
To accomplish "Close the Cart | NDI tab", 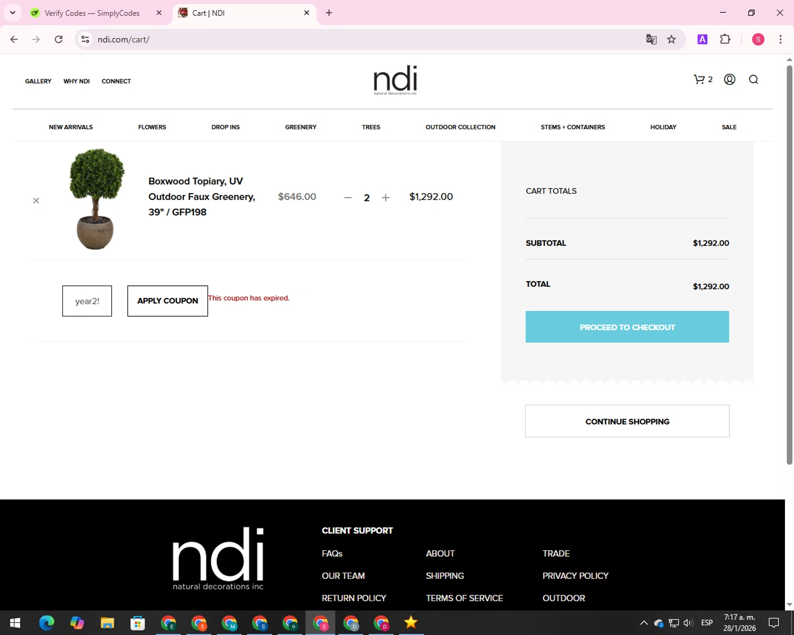I will (306, 13).
